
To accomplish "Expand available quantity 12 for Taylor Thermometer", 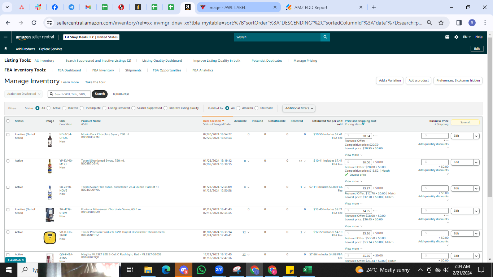I will pos(246,232).
